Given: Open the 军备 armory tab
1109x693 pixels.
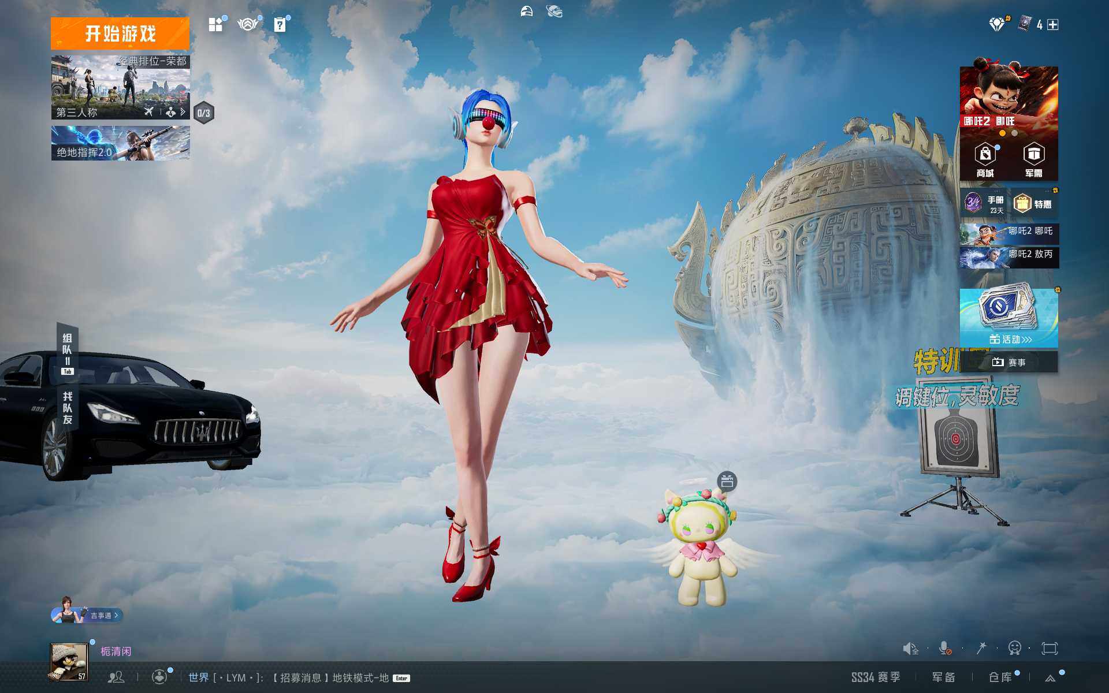Looking at the screenshot, I should click(x=943, y=677).
